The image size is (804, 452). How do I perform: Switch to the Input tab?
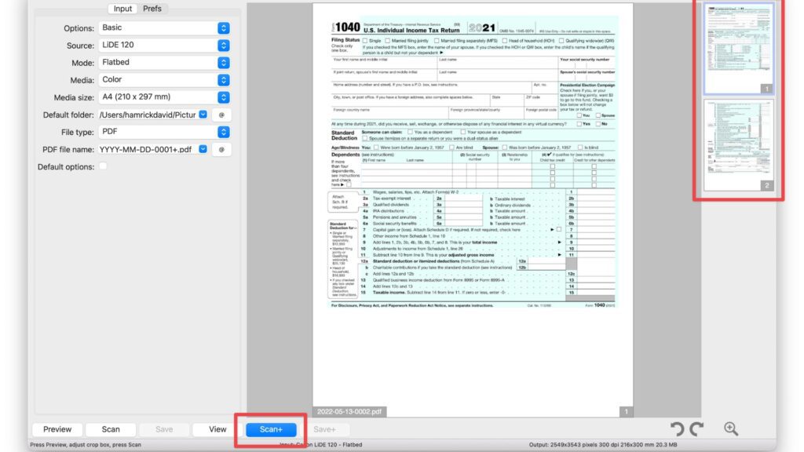coord(122,9)
